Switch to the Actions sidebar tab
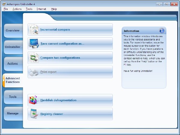Viewport: 180px width, 135px height. point(13,64)
